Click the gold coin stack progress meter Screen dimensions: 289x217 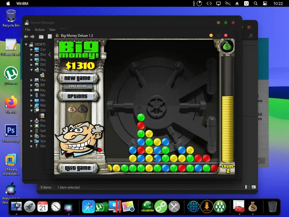[x=227, y=129]
